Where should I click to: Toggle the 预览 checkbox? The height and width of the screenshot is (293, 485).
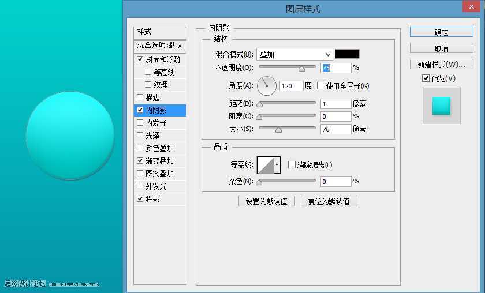click(426, 78)
